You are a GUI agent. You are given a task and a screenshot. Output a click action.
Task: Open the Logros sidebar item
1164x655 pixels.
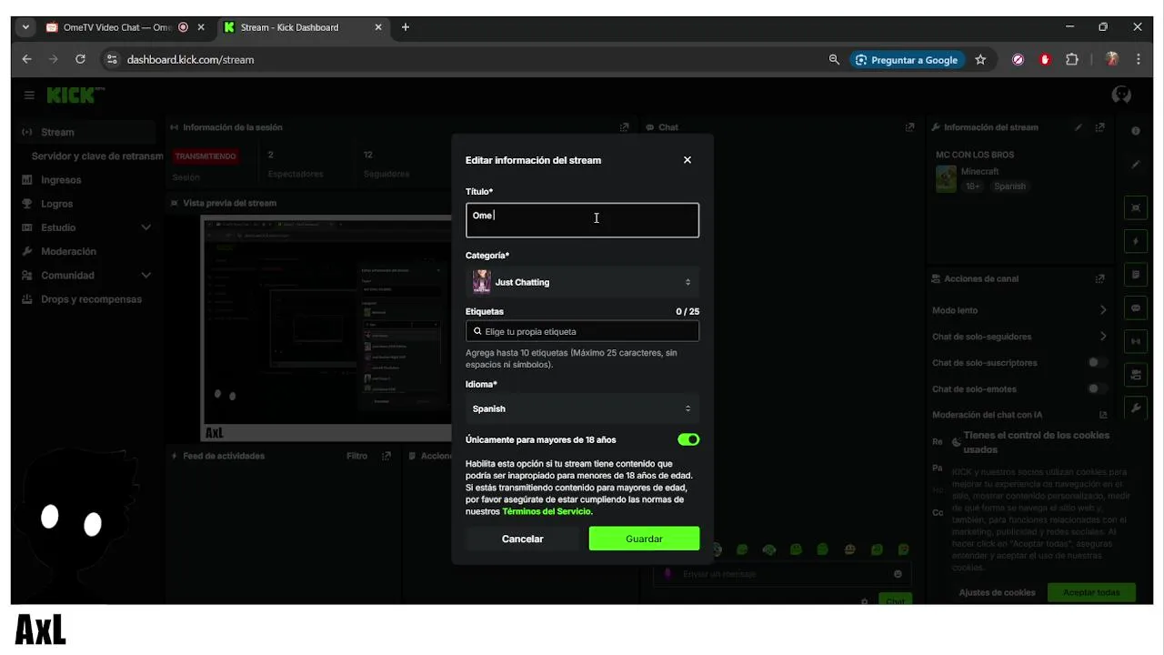coord(56,204)
